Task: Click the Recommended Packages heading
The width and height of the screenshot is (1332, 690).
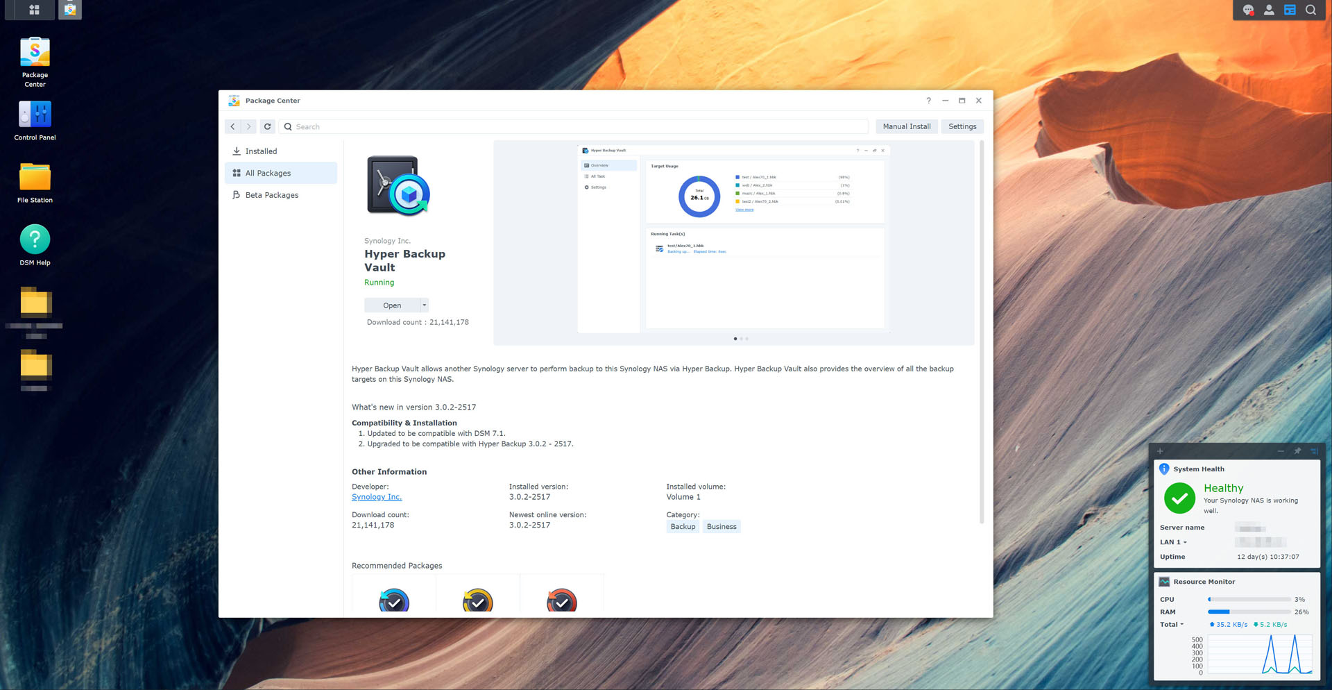Action: click(x=397, y=566)
